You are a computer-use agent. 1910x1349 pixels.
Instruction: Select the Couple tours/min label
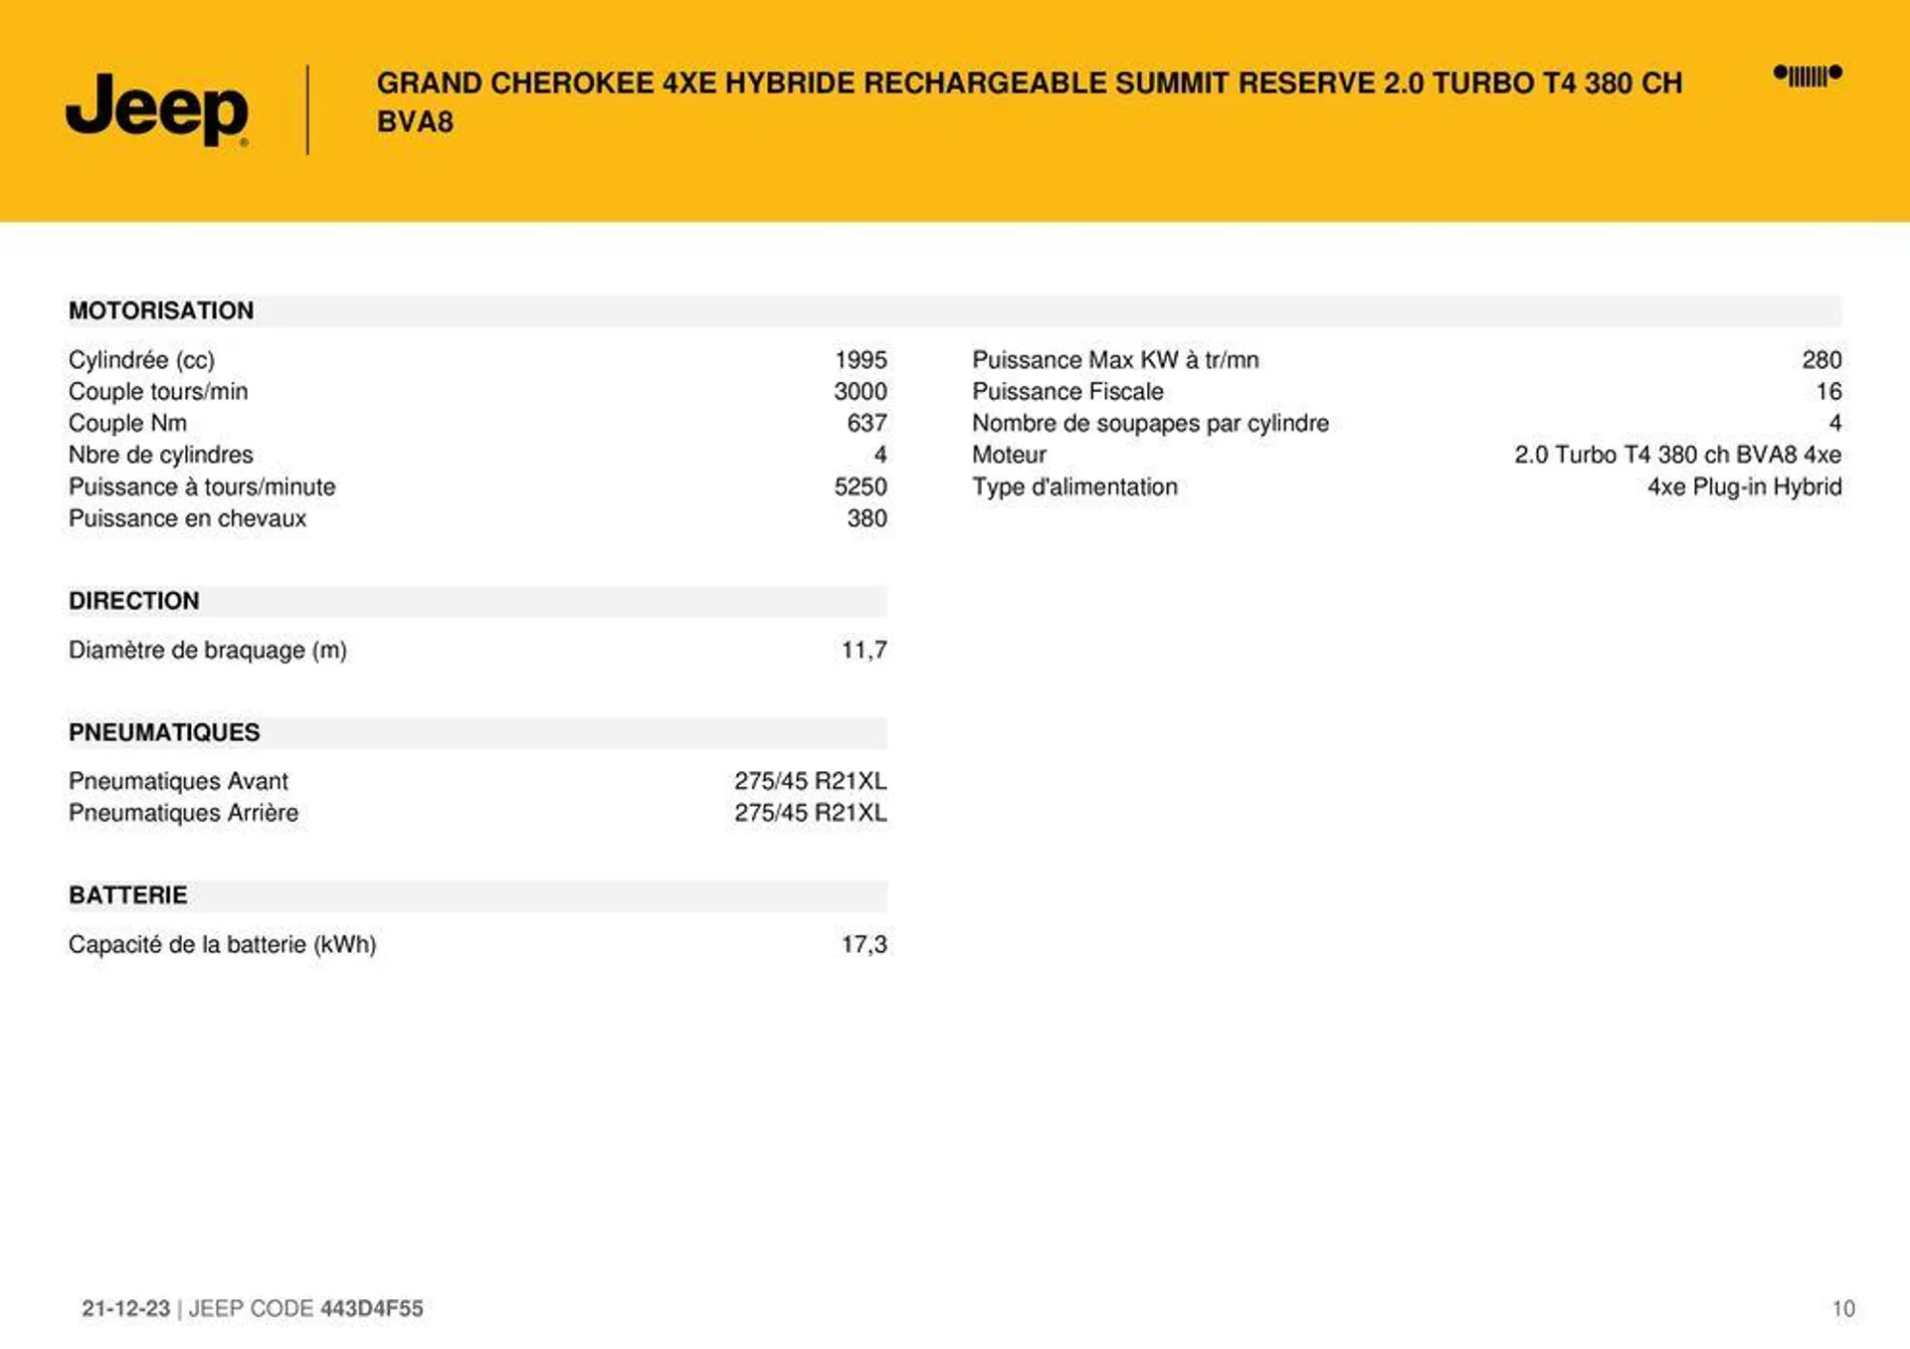click(x=158, y=392)
